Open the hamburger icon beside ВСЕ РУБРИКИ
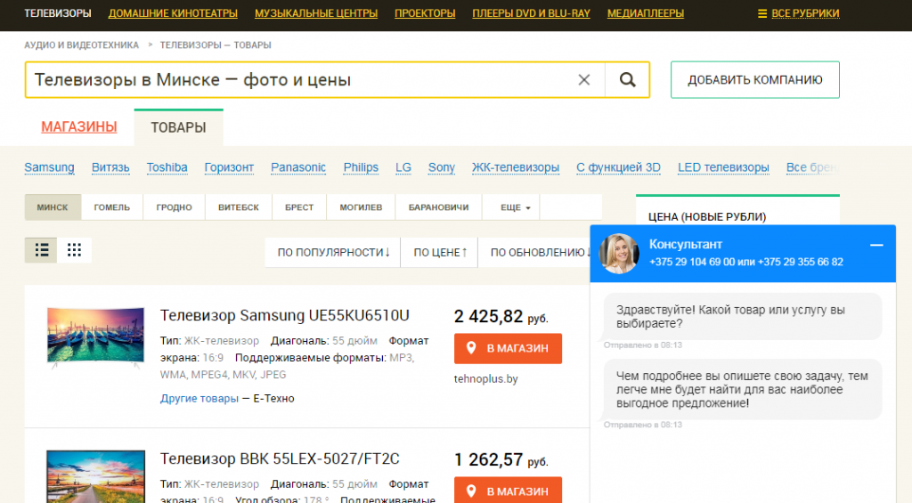912x503 pixels. (762, 13)
